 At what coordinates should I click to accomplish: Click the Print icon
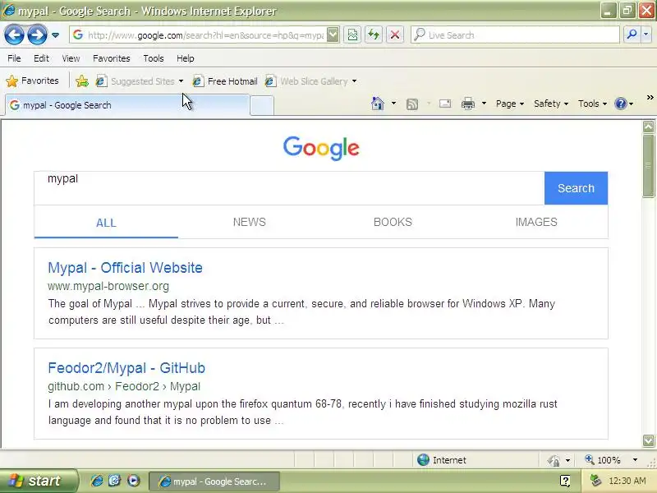click(468, 104)
